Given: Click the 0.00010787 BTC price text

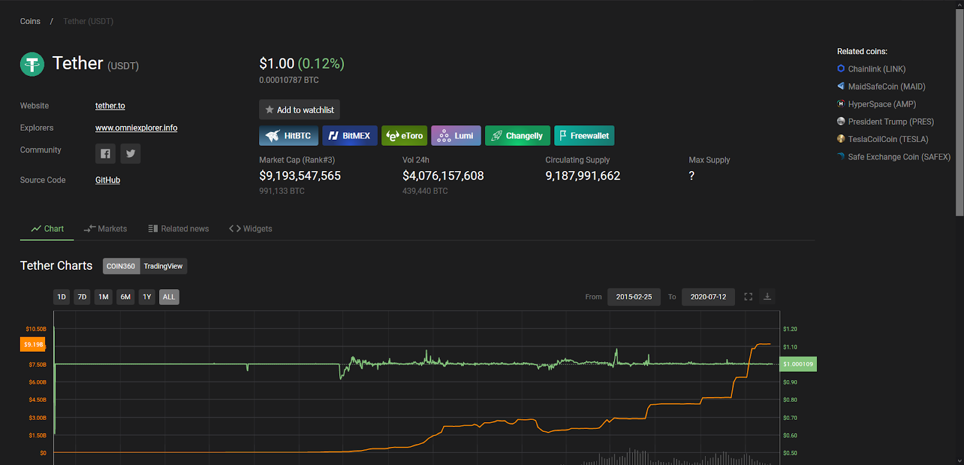Looking at the screenshot, I should (289, 80).
